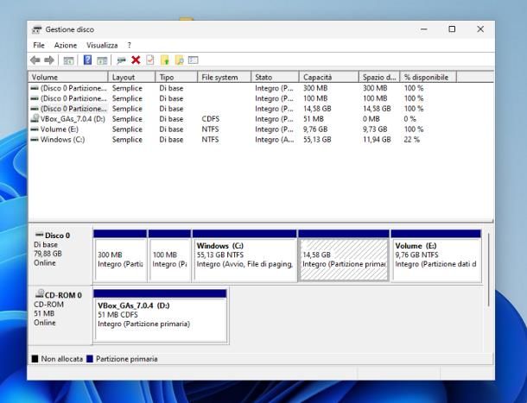Sort by the Volume column header
Screen dimensions: 527x403
pyautogui.click(x=68, y=78)
